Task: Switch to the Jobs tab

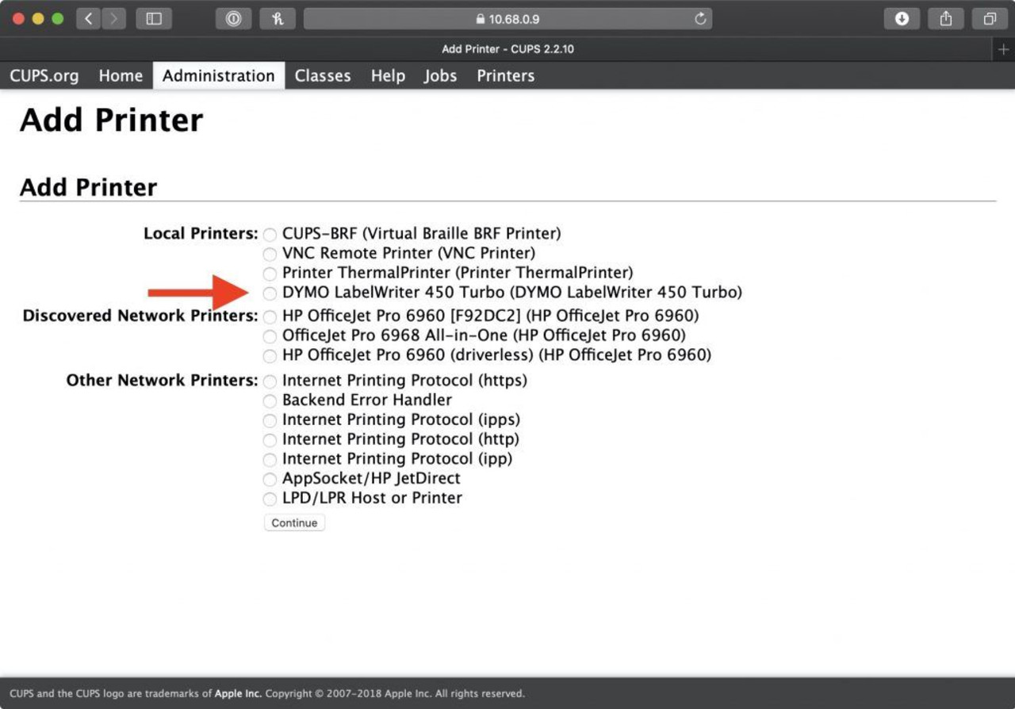Action: [x=440, y=76]
